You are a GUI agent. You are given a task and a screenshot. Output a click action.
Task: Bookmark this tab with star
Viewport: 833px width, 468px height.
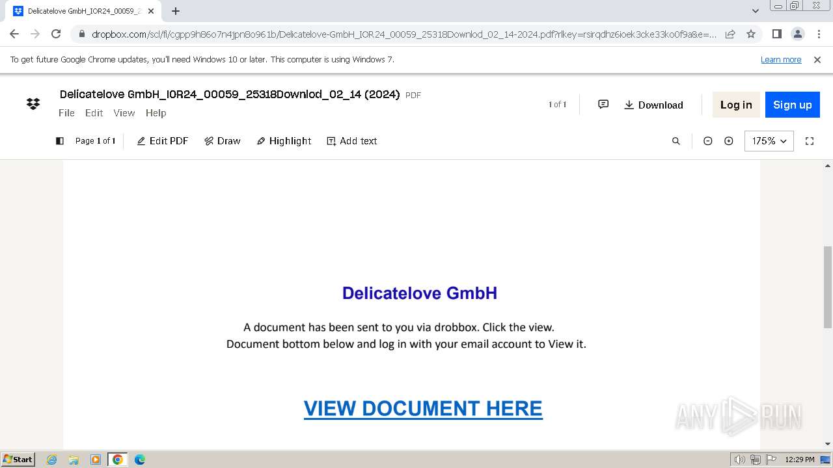click(751, 34)
